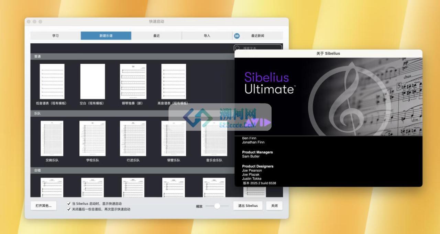Click the 关于 Sibelius window title
440x234 pixels.
pyautogui.click(x=328, y=53)
